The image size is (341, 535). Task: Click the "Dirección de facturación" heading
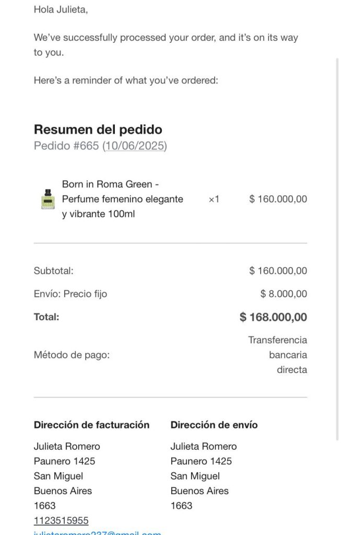pyautogui.click(x=91, y=425)
